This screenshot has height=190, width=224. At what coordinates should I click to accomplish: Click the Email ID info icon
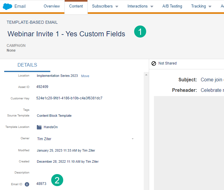click(x=27, y=184)
